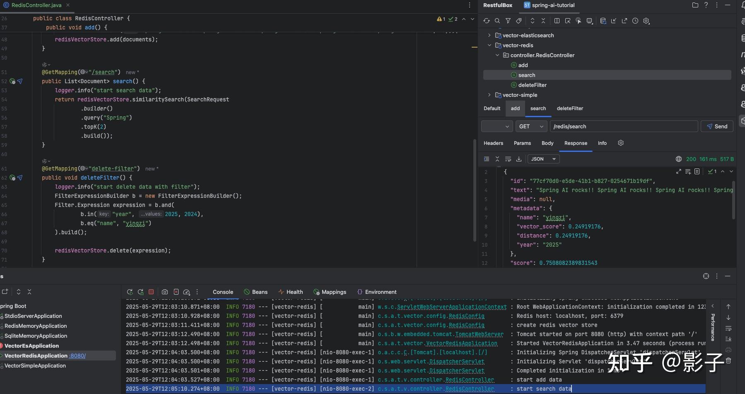This screenshot has width=745, height=394.
Task: Download the response with the save icon
Action: click(519, 159)
